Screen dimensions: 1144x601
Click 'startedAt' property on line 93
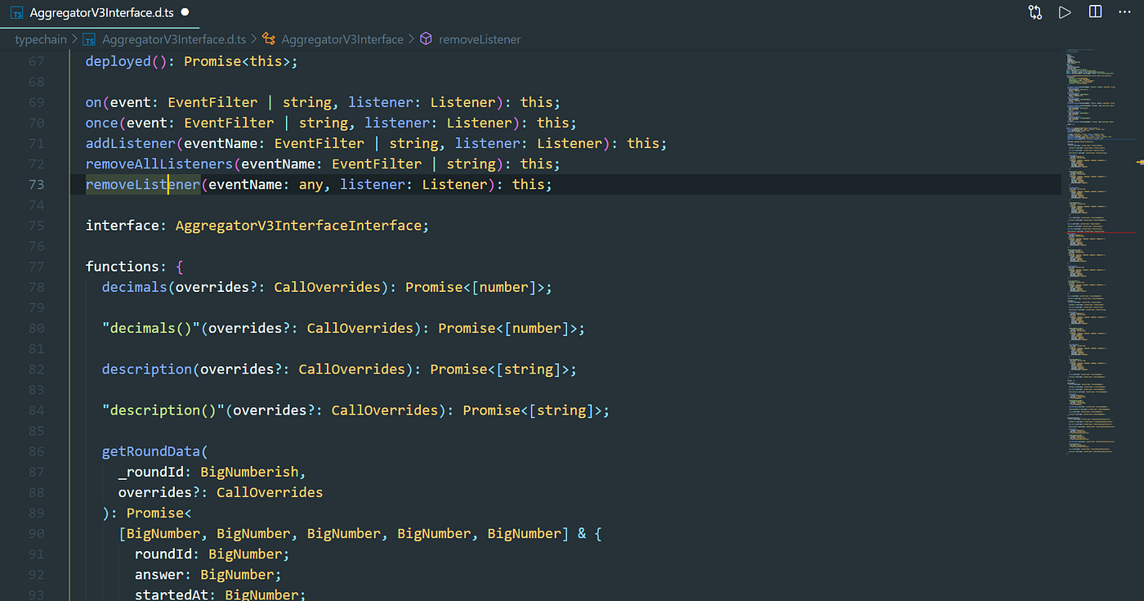[x=172, y=594]
